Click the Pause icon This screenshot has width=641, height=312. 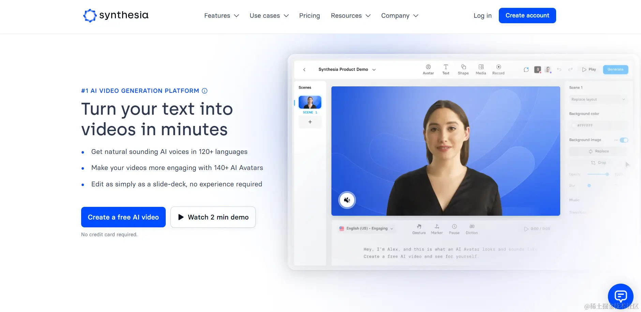pos(454,229)
